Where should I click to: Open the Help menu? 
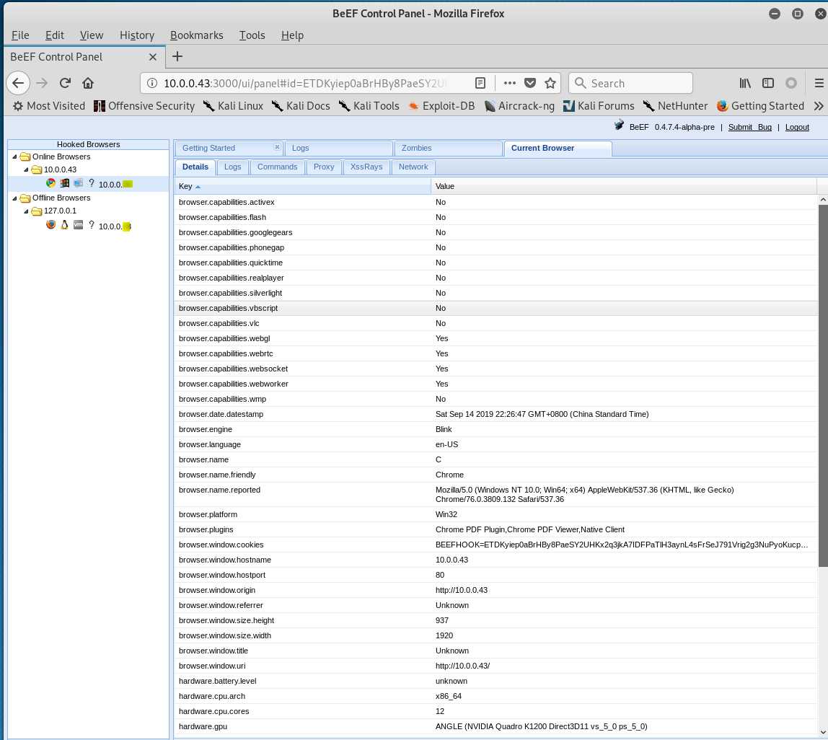point(292,35)
